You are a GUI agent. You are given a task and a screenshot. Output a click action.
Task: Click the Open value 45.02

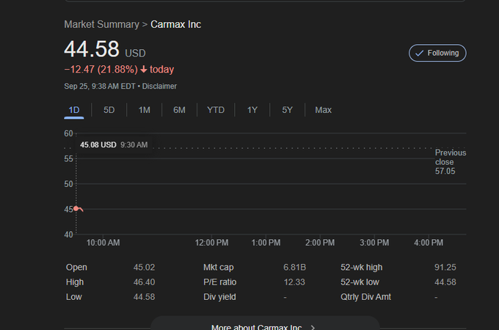[x=144, y=268]
